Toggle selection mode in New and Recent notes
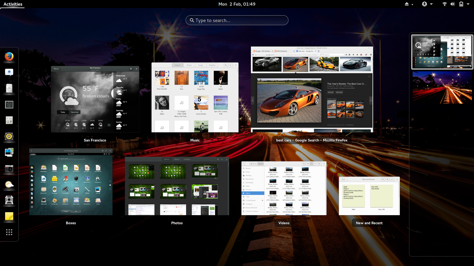 pos(392,179)
